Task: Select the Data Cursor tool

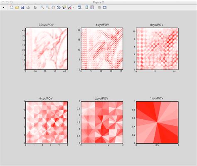Action: pyautogui.click(x=64, y=7)
